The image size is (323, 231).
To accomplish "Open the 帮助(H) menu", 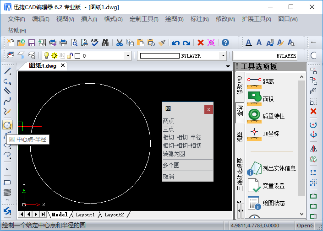I will pyautogui.click(x=16, y=31).
